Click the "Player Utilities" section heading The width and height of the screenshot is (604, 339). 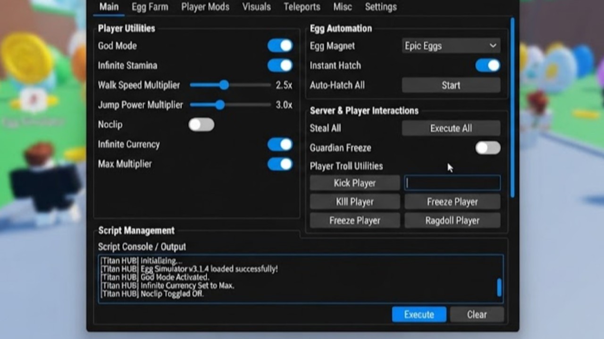click(x=126, y=29)
